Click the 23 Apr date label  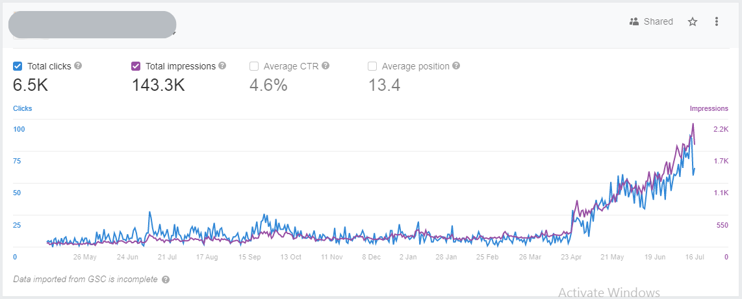tap(570, 257)
